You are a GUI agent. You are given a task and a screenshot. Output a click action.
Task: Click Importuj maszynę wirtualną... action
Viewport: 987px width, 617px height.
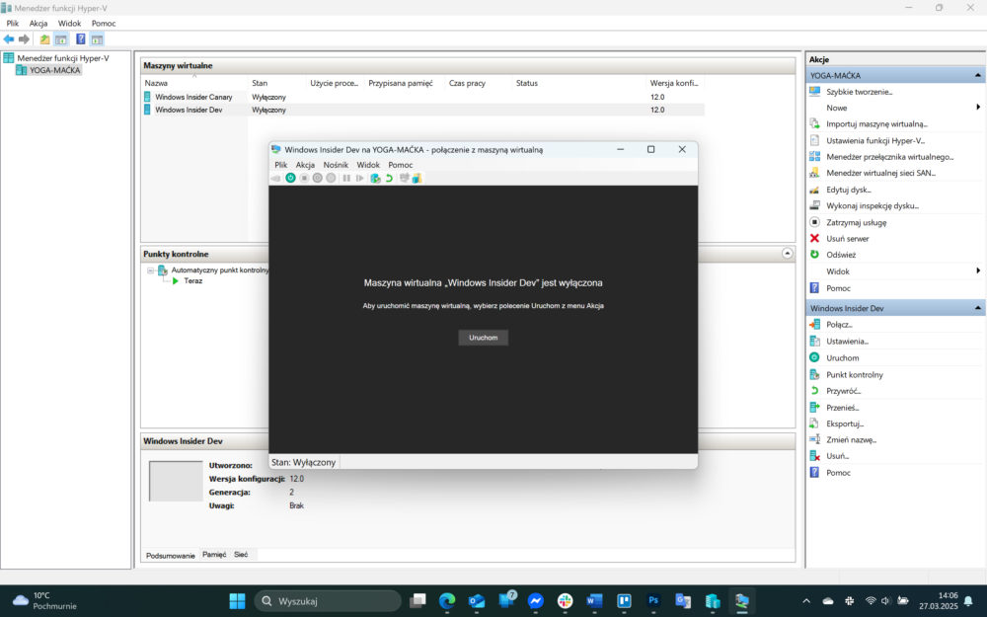pyautogui.click(x=876, y=124)
